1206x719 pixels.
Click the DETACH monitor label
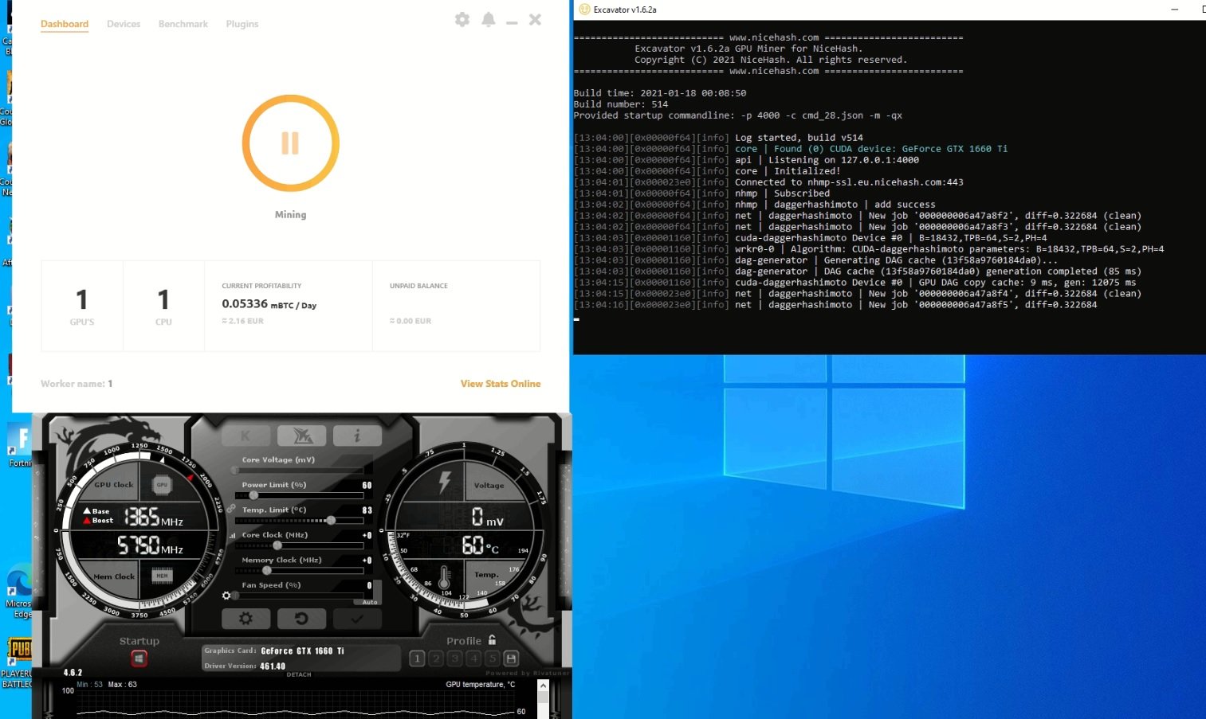tap(299, 674)
